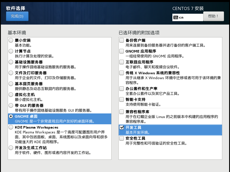Tick the 互联网应用程序 checkbox
This screenshot has height=172, width=230.
pos(122,62)
